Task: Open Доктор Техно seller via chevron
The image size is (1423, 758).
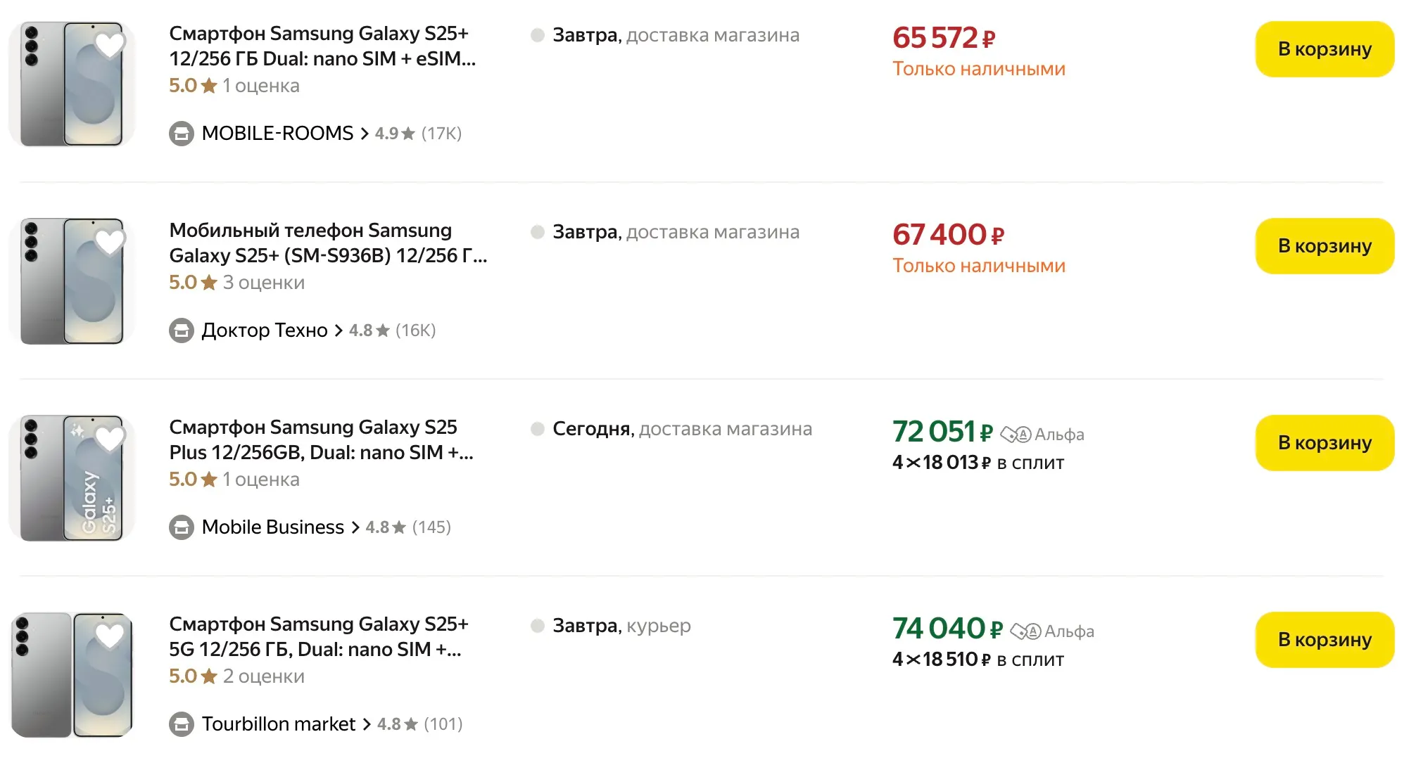Action: click(339, 330)
